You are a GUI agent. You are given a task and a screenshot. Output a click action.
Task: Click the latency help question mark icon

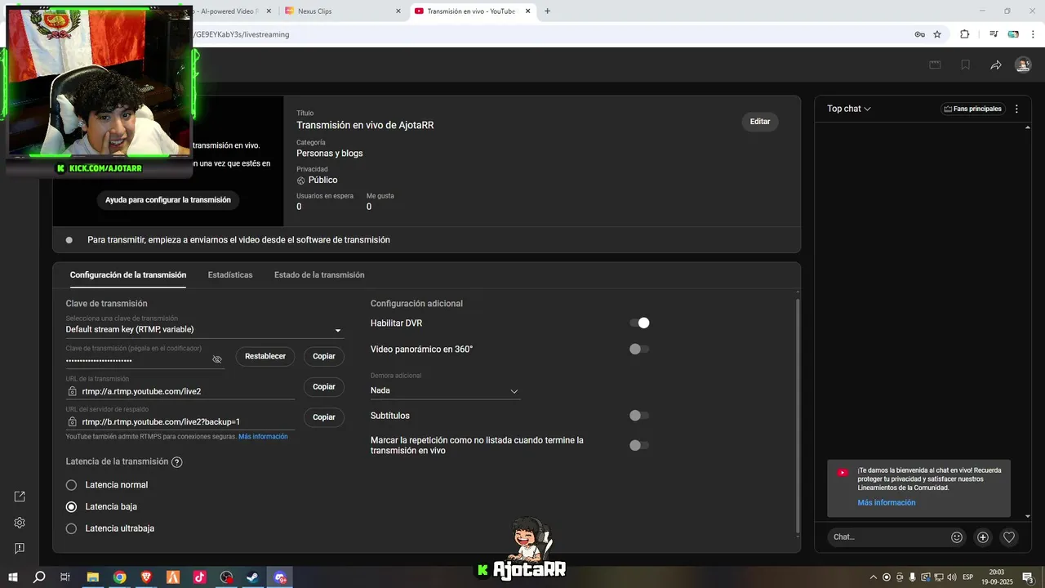click(176, 462)
